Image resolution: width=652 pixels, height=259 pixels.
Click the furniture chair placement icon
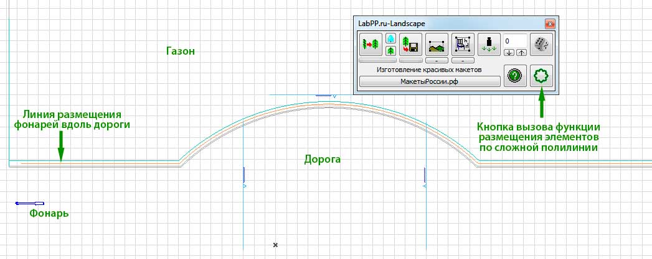pyautogui.click(x=463, y=44)
